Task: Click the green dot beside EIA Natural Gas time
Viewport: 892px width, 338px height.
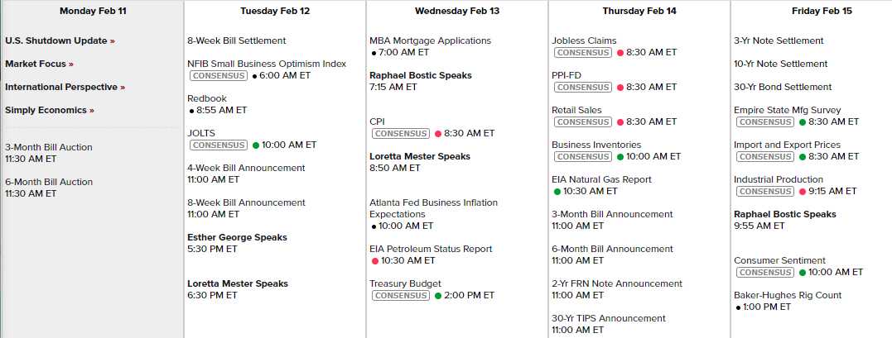Action: [x=557, y=191]
